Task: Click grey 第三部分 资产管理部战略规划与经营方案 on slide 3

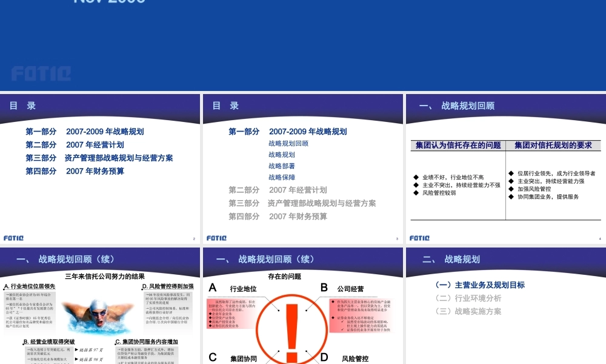Action: 302,203
